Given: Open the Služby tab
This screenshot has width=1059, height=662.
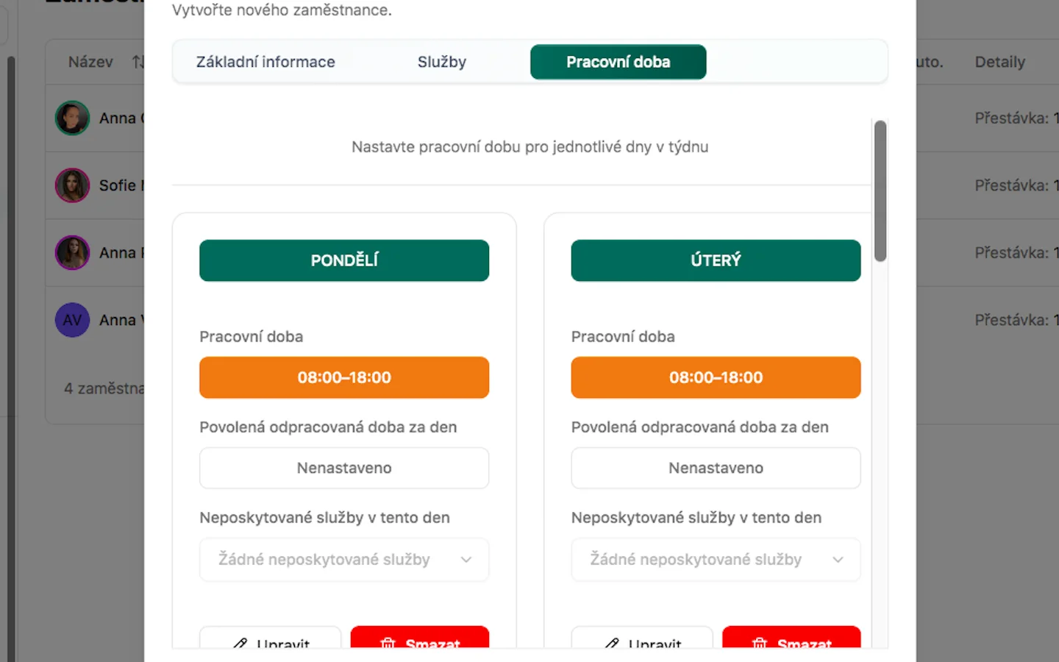Looking at the screenshot, I should (x=441, y=62).
